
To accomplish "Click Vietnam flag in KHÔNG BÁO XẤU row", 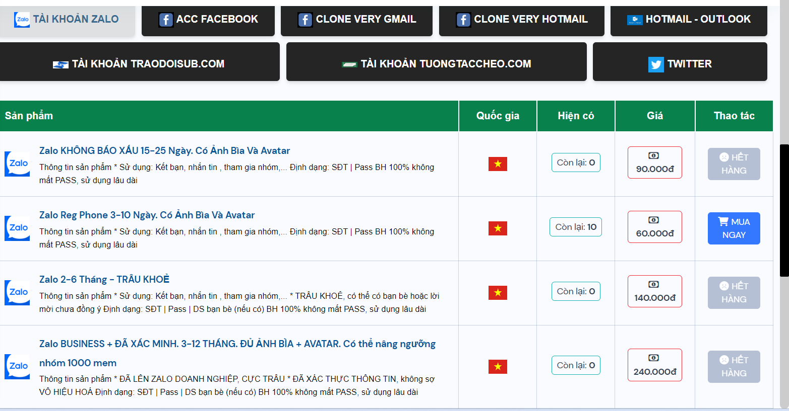I will pos(498,164).
